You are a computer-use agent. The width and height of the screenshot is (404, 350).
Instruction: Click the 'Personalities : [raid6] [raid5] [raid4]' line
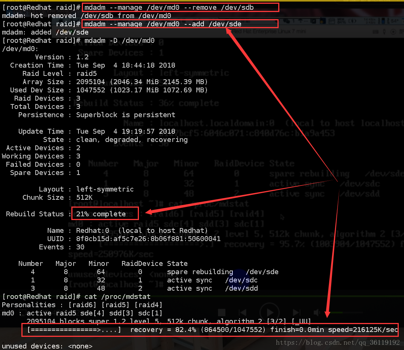(x=83, y=305)
